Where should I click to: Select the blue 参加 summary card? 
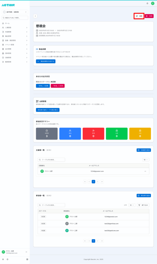click(70, 134)
